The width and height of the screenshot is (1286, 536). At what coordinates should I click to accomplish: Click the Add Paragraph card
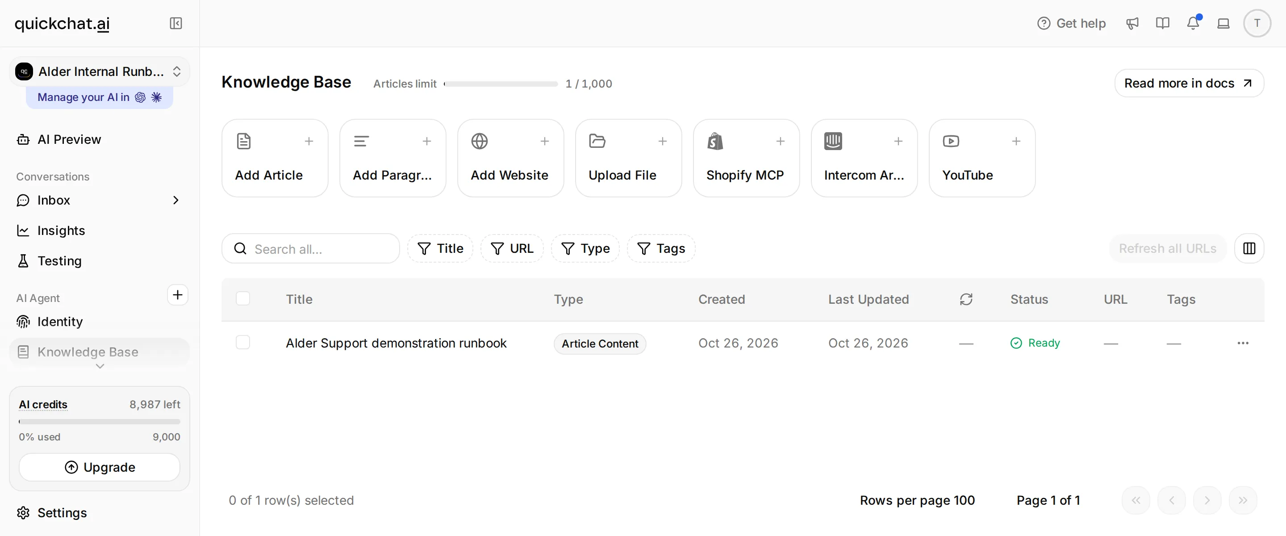pyautogui.click(x=393, y=158)
